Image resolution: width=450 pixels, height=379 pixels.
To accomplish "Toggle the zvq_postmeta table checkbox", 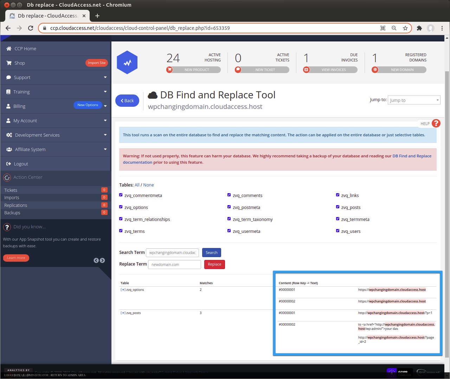I will click(229, 207).
